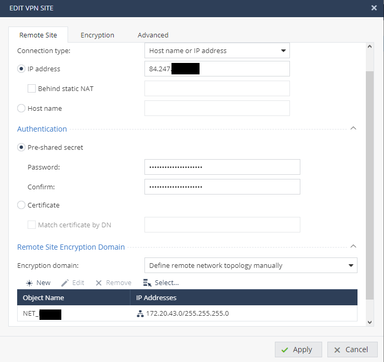
Task: Cancel the VPN site edit
Action: [x=351, y=350]
